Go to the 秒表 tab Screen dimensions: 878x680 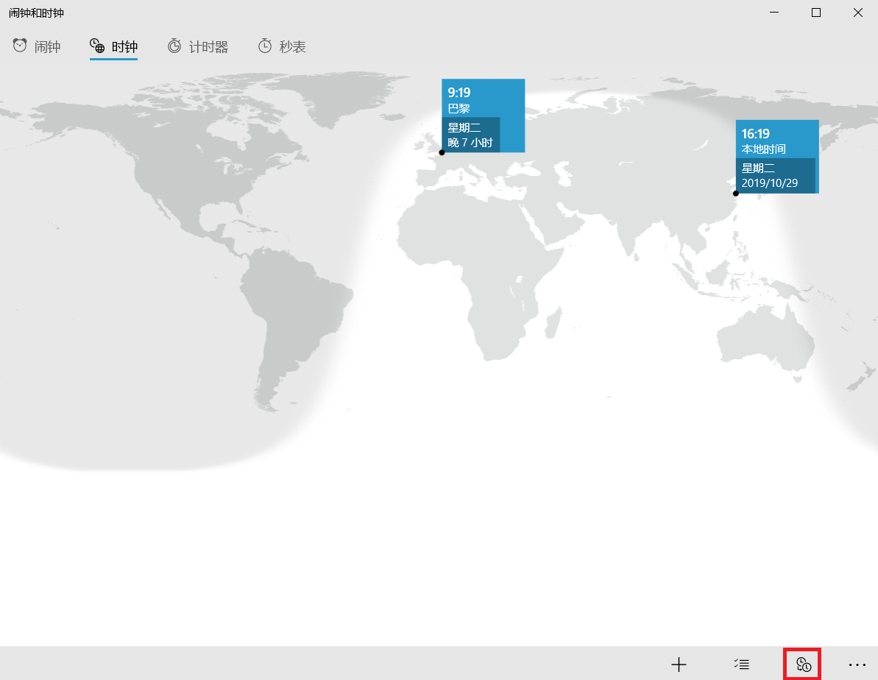(x=292, y=47)
